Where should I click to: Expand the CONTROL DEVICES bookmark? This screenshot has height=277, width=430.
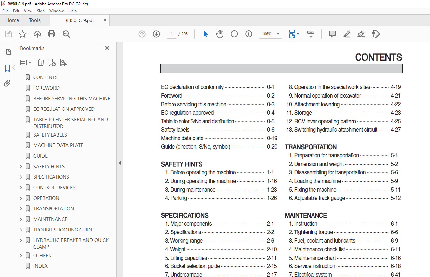tap(21, 188)
